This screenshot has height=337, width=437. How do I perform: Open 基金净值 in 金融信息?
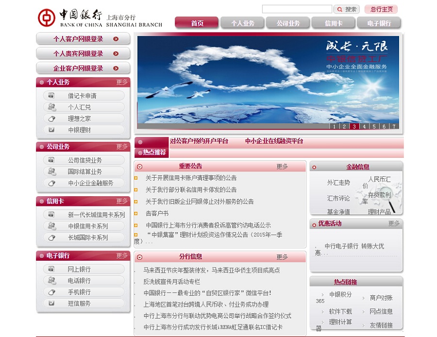(x=338, y=212)
